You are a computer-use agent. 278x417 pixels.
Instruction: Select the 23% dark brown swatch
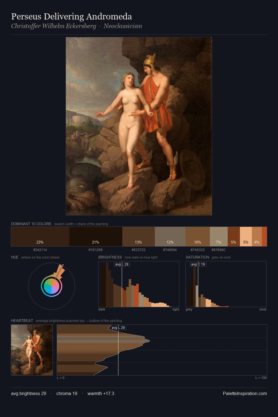pos(40,237)
